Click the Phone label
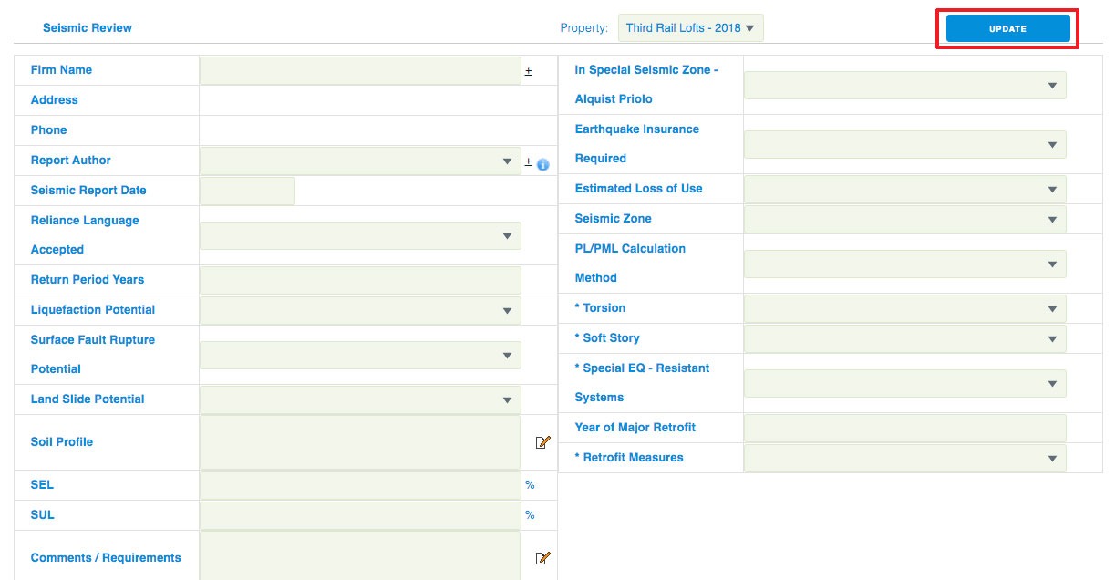This screenshot has width=1115, height=580. pyautogui.click(x=49, y=130)
